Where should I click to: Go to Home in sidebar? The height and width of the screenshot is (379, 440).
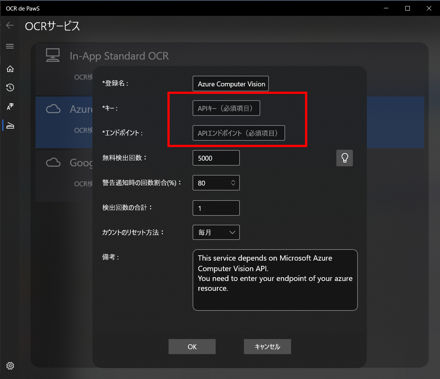(10, 69)
